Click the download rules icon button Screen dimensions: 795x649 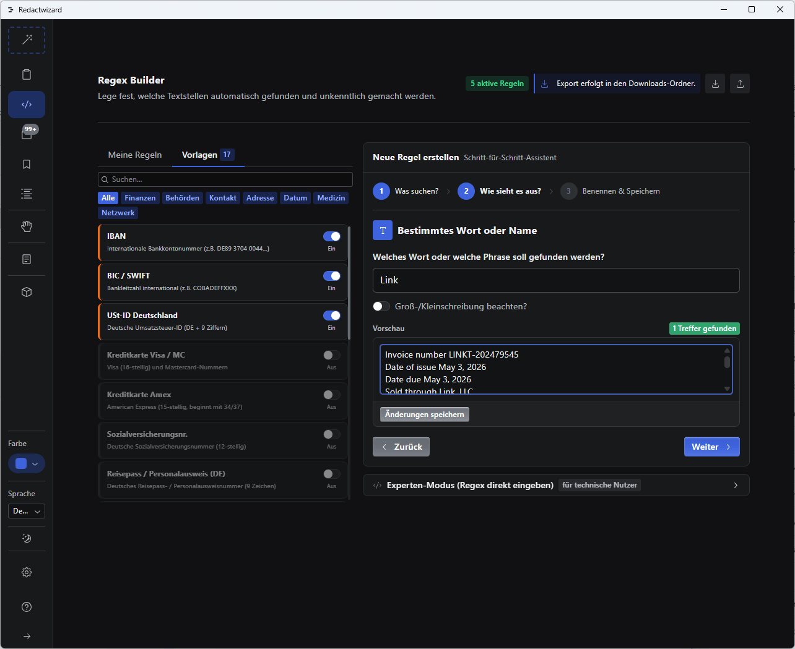click(715, 84)
